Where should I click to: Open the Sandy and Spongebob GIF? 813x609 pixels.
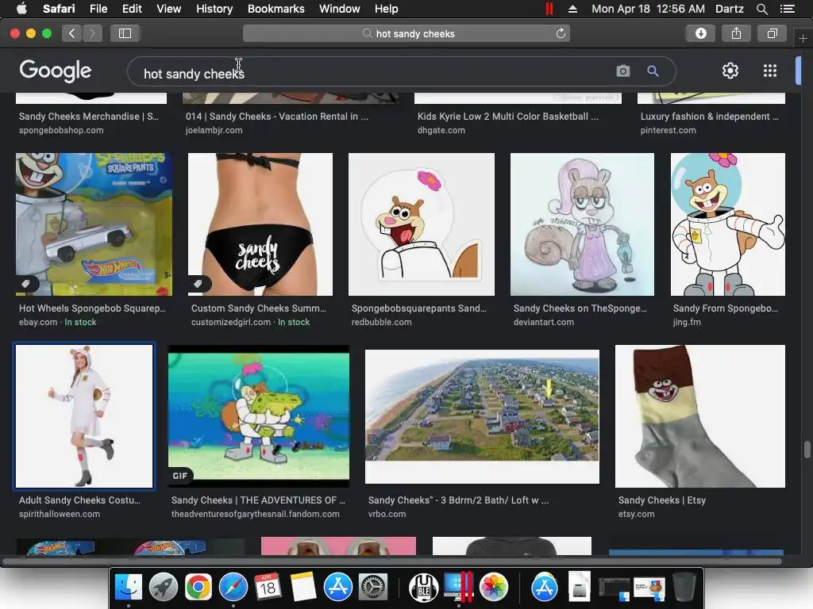coord(259,416)
